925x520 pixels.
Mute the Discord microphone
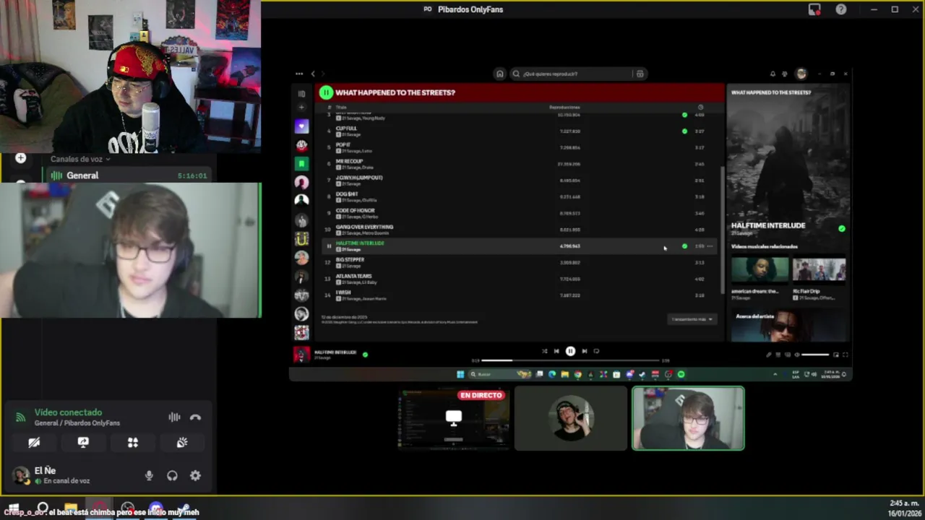[149, 475]
